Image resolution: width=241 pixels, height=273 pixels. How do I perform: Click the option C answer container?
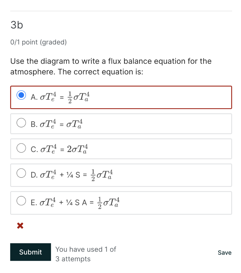121,148
